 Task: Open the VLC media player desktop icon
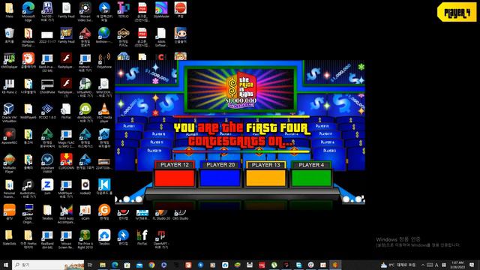coord(104,112)
